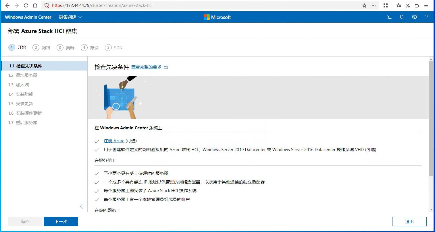
Task: Open the browser home page
Action: pyautogui.click(x=35, y=5)
